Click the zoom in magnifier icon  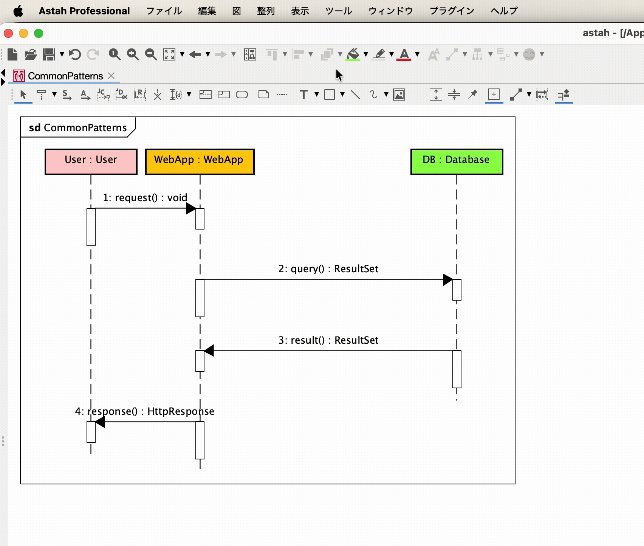point(133,54)
